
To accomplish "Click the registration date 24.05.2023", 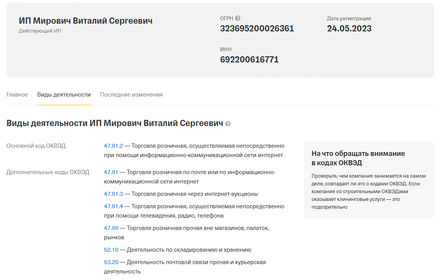I will coord(349,28).
